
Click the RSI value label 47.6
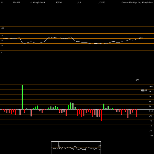point(141,38)
